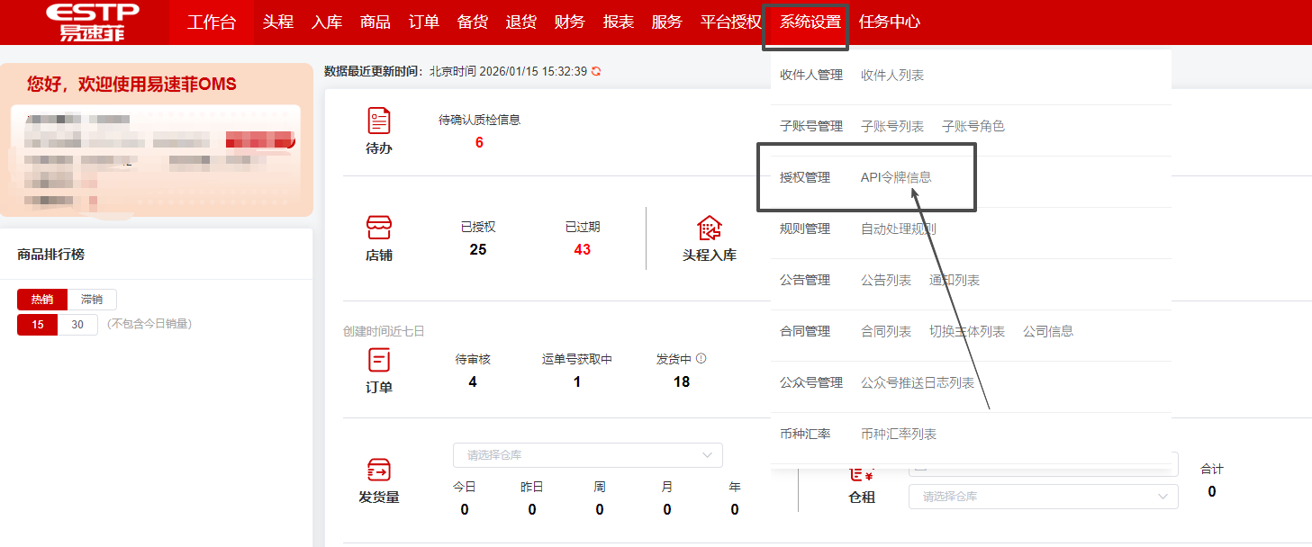The width and height of the screenshot is (1312, 547).
Task: Click the red count under 待确认质检信息
Action: tap(477, 143)
